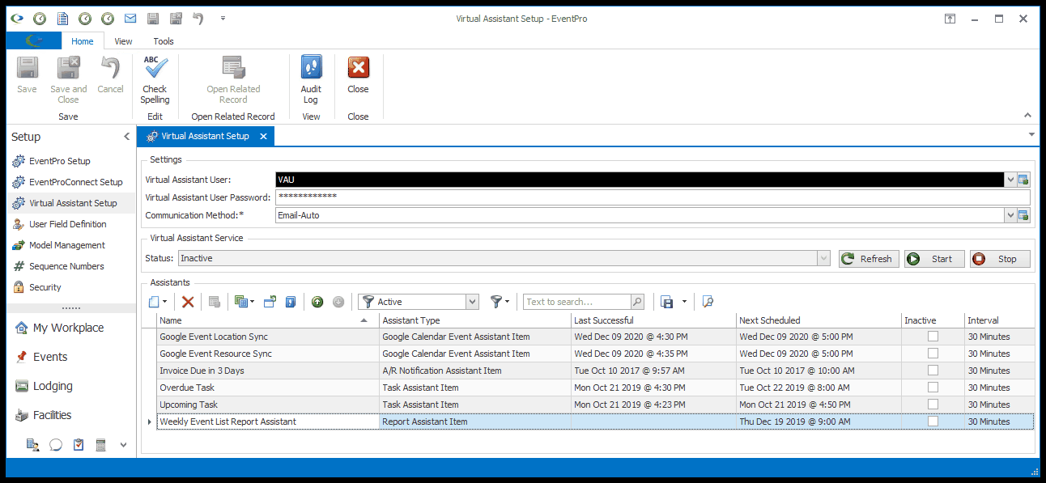1046x483 pixels.
Task: Open the speech bubble icon in navigation footer
Action: (x=56, y=444)
